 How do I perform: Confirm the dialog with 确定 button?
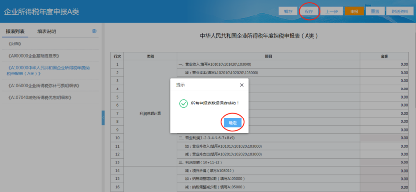pos(232,123)
